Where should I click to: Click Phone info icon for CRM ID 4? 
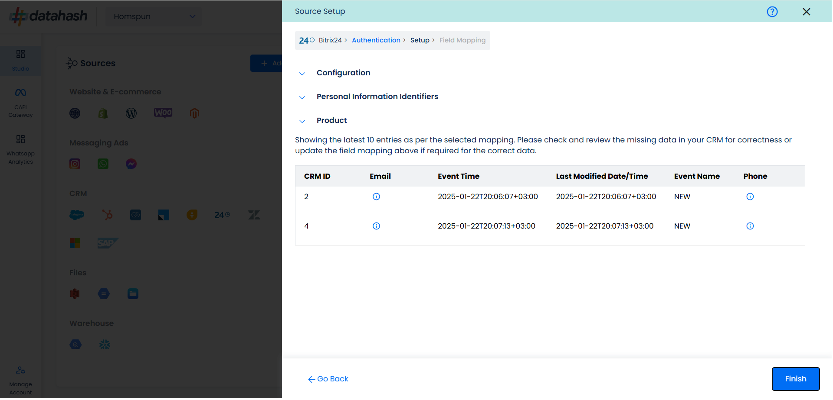click(750, 226)
